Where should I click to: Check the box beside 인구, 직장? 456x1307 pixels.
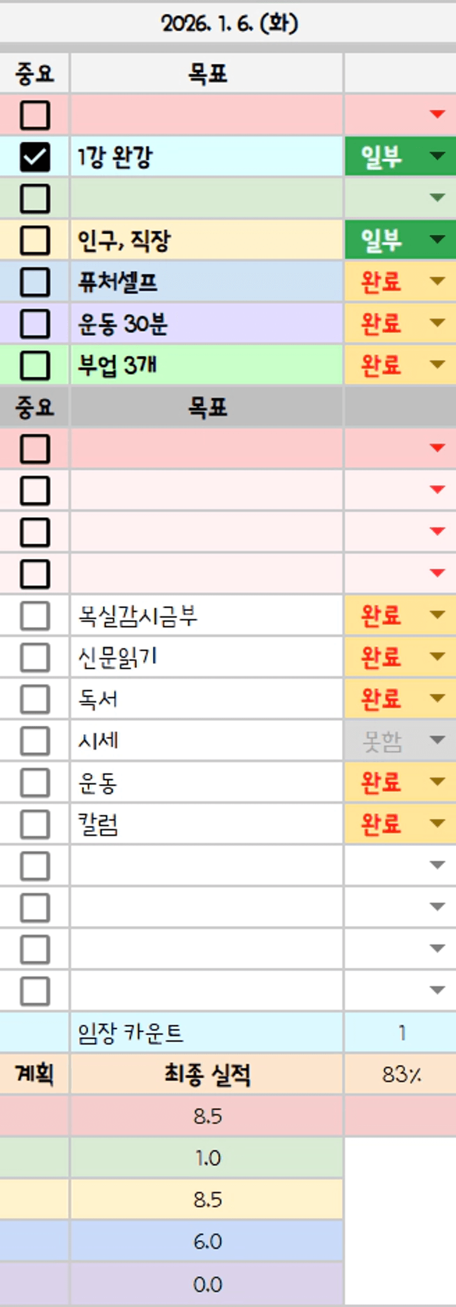coord(35,240)
